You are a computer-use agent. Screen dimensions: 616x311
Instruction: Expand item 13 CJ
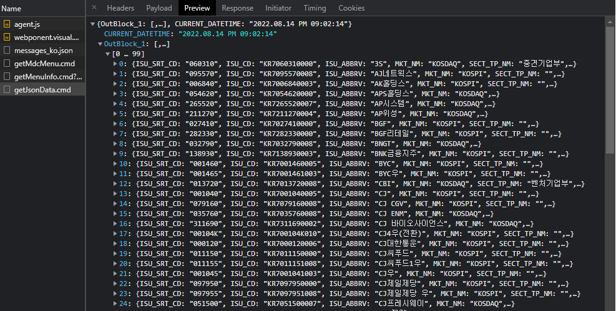click(x=115, y=194)
